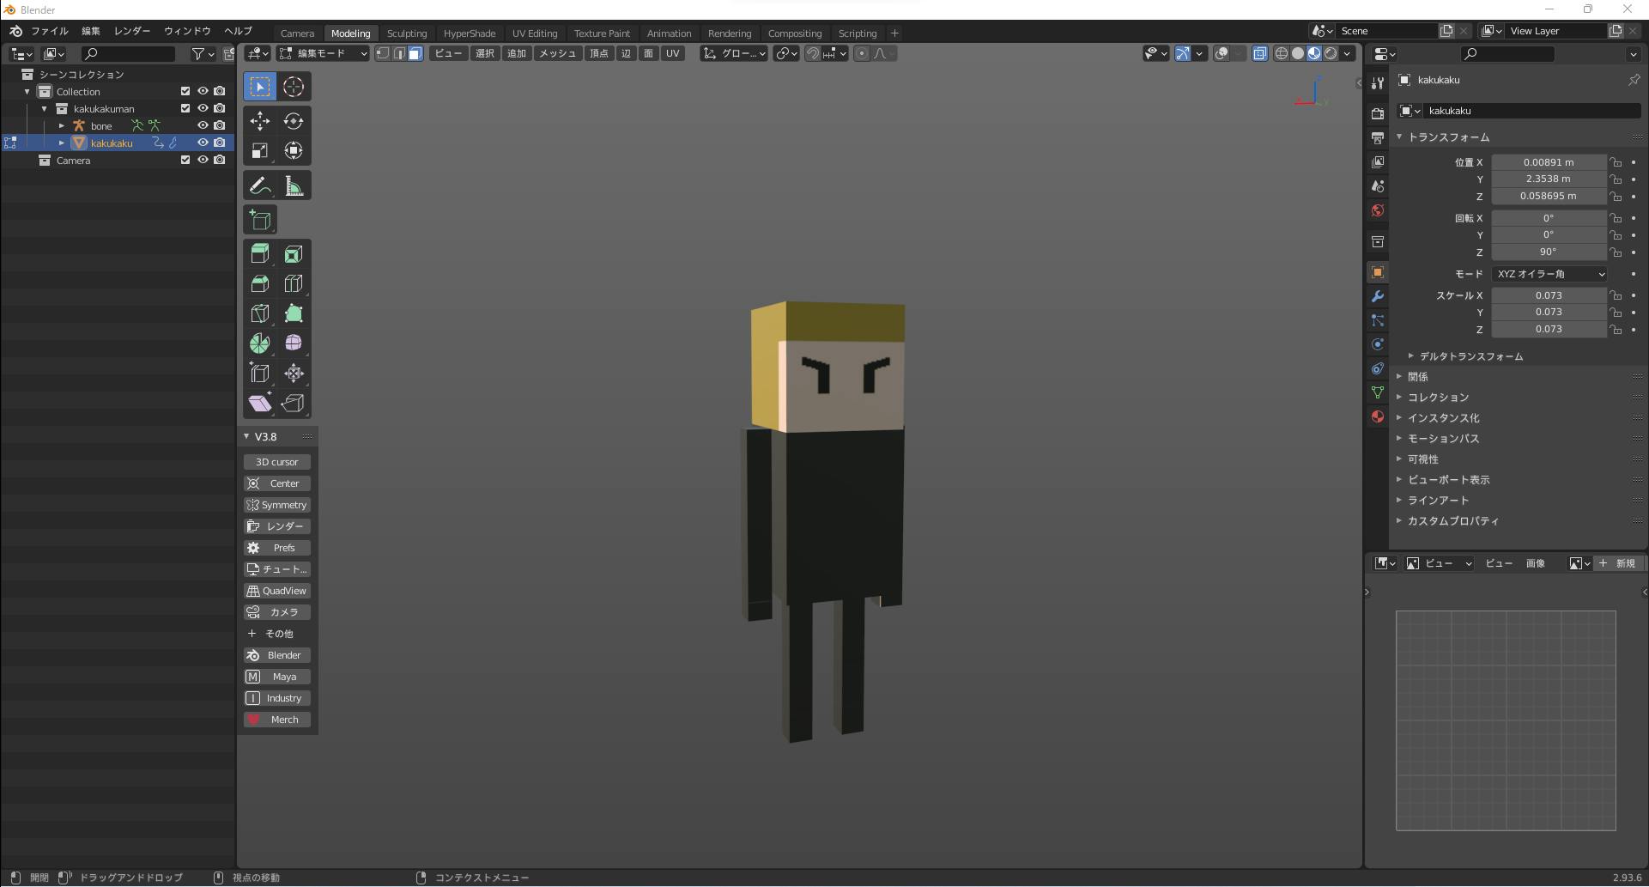Select the Shrink/Fatten tool
1649x887 pixels.
(x=294, y=374)
